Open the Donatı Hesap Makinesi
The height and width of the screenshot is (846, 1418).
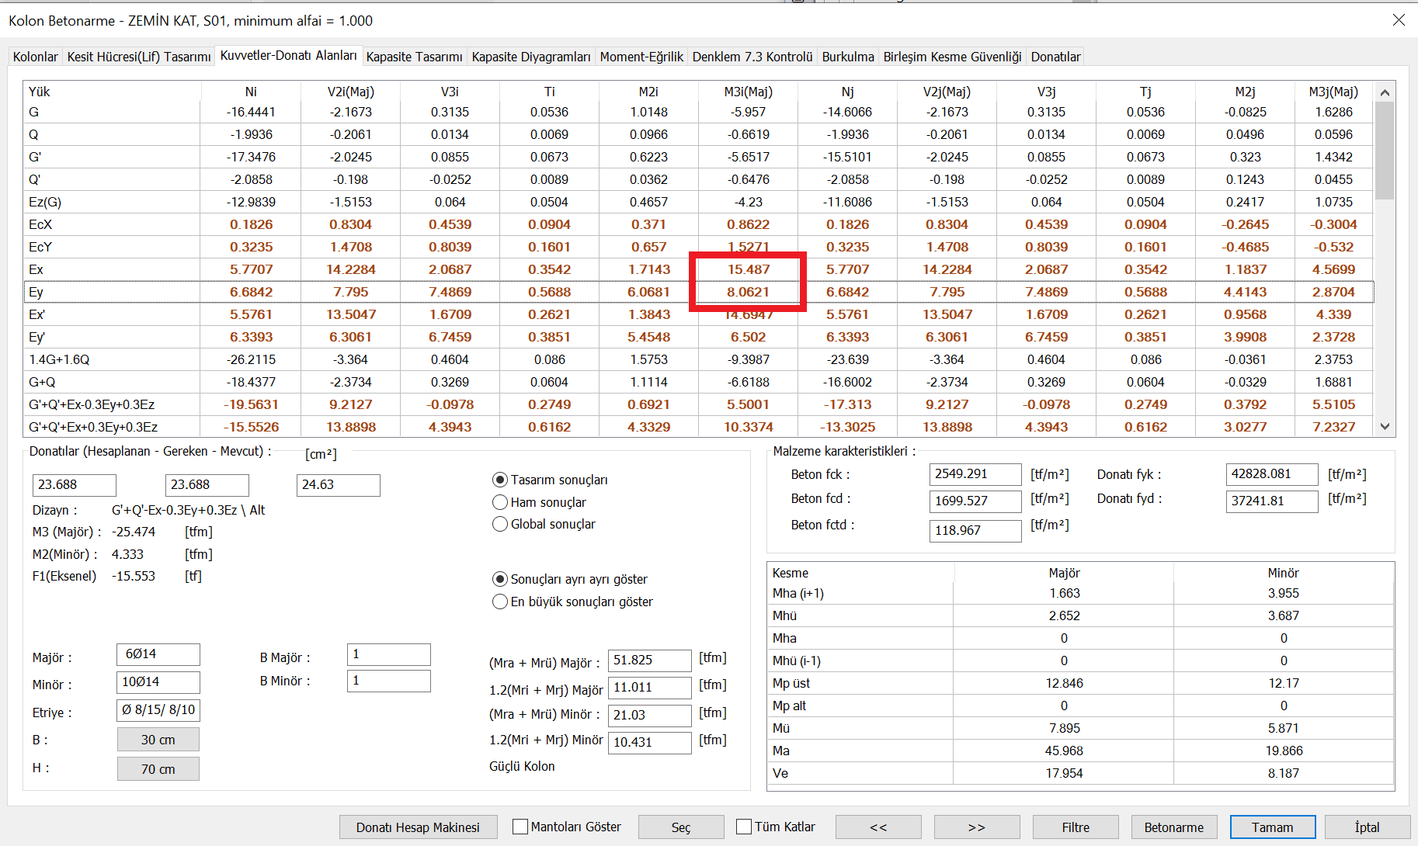(x=418, y=827)
